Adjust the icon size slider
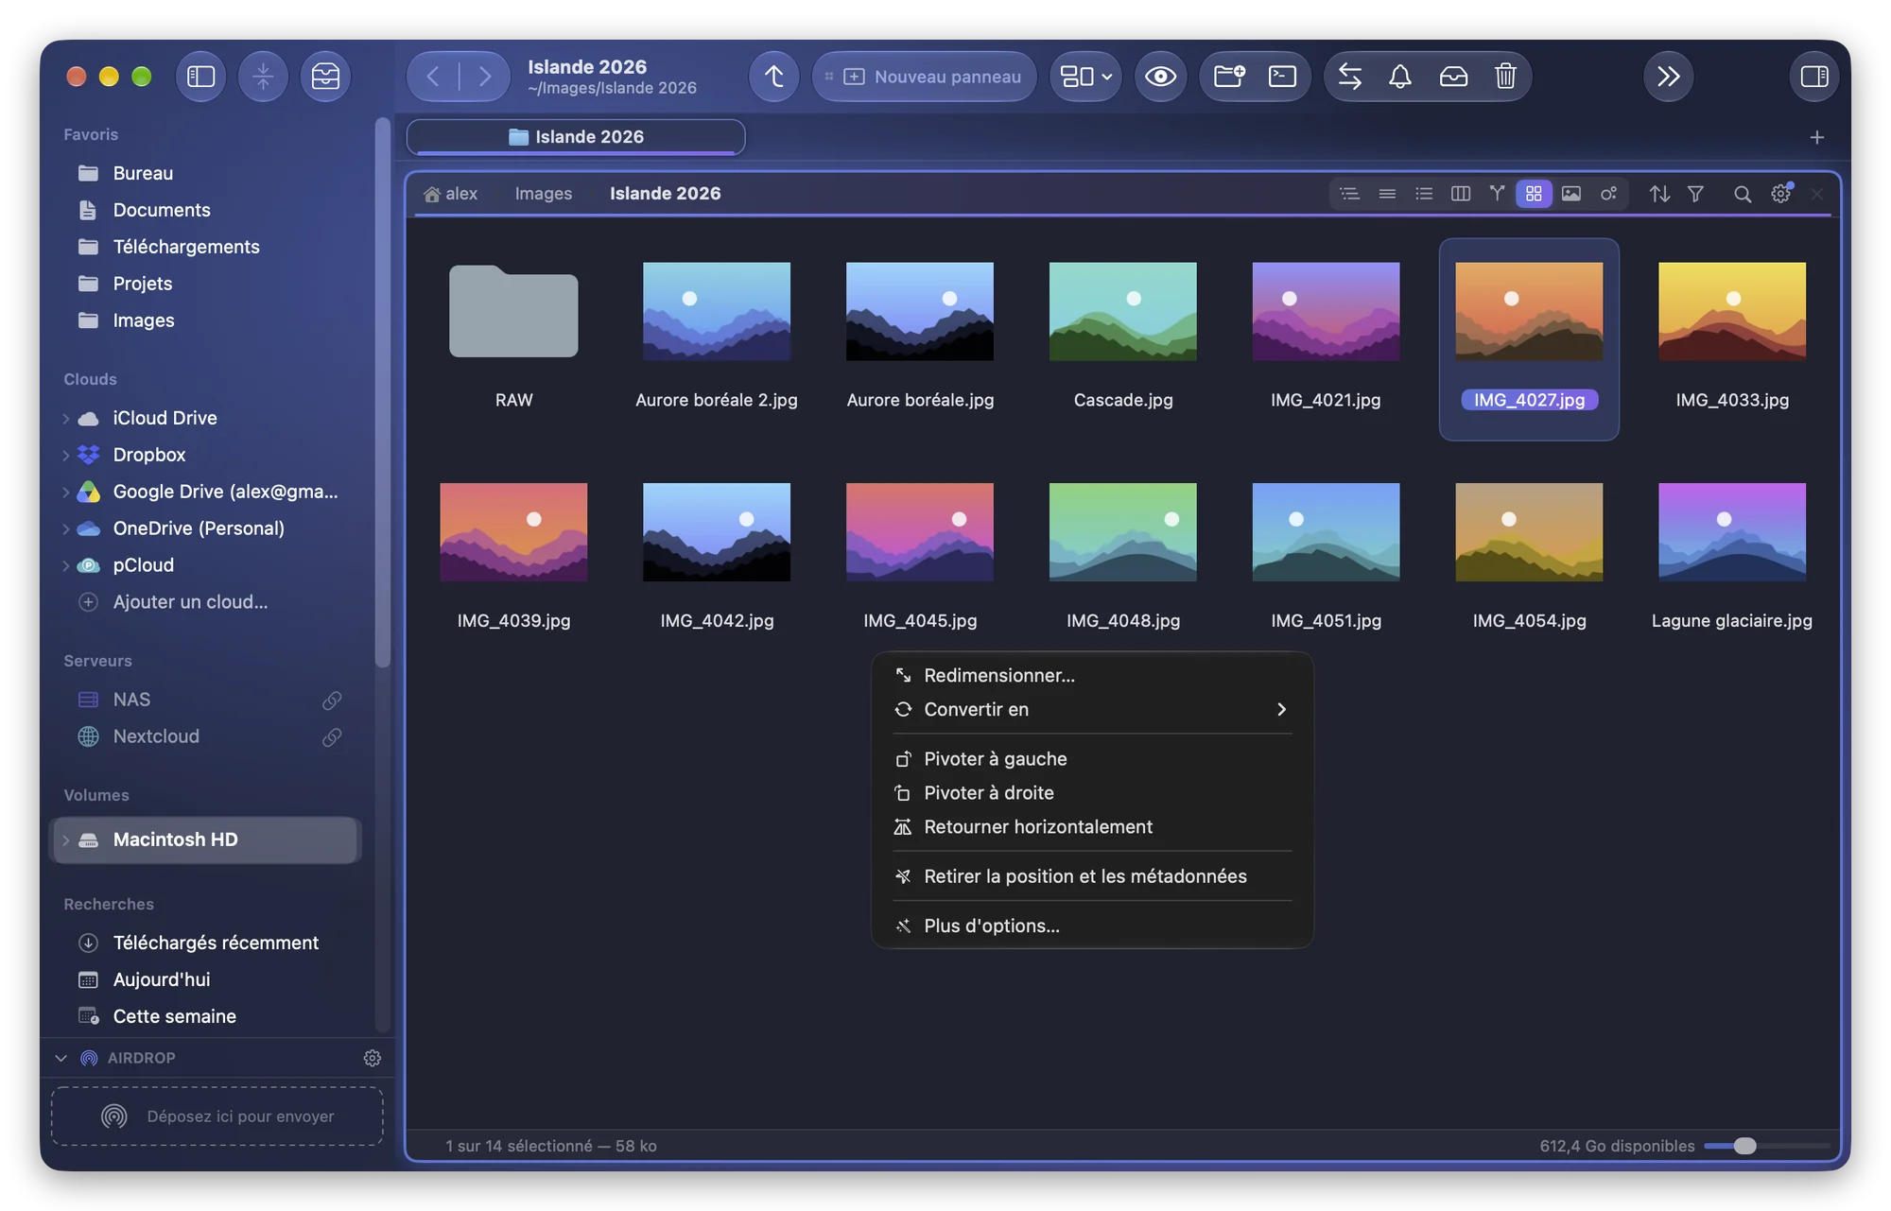The width and height of the screenshot is (1891, 1211). (1745, 1147)
